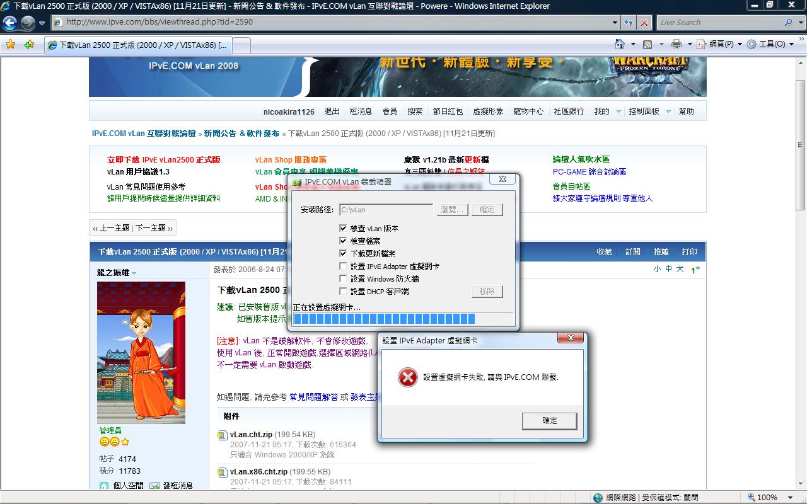Viewport: 807px width, 504px height.
Task: Expand the 控制面板 forum menu dropdown
Action: 669,112
